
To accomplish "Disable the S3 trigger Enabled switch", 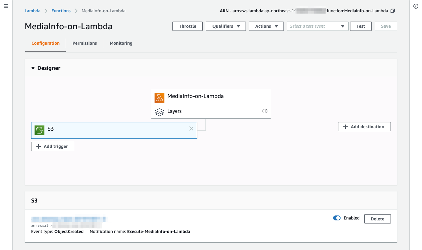I will (x=337, y=218).
